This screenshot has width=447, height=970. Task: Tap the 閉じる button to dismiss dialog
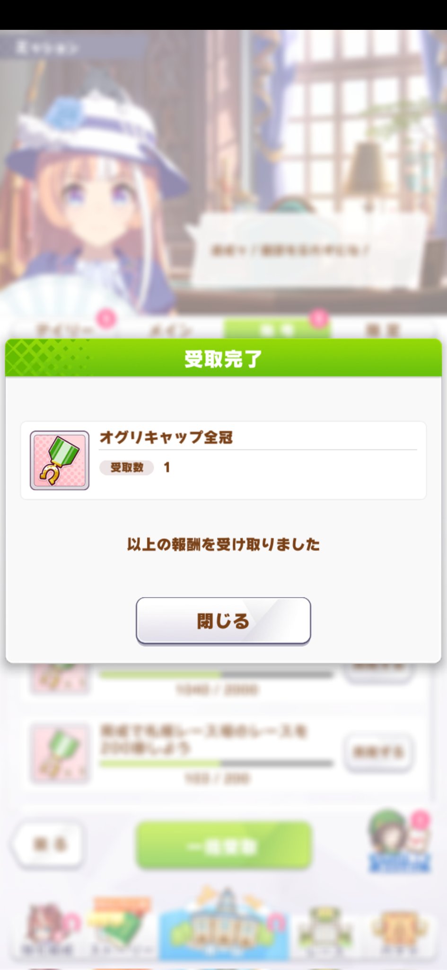pyautogui.click(x=223, y=621)
